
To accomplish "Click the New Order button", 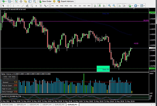I will pos(45,1).
